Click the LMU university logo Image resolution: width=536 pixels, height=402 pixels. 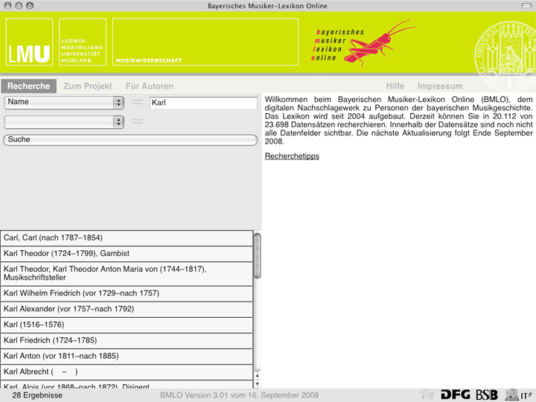[x=30, y=42]
